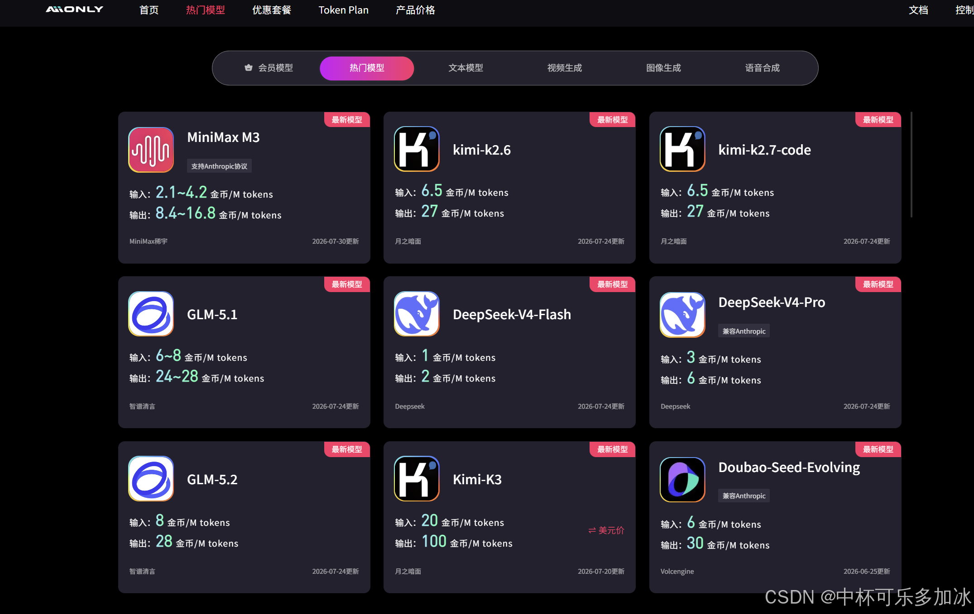The height and width of the screenshot is (614, 974).
Task: Click the GLM-5.2 model icon
Action: (151, 478)
